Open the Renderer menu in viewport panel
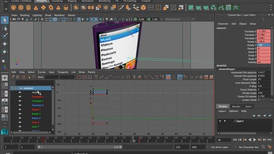The width and height of the screenshot is (274, 154). pos(60,15)
